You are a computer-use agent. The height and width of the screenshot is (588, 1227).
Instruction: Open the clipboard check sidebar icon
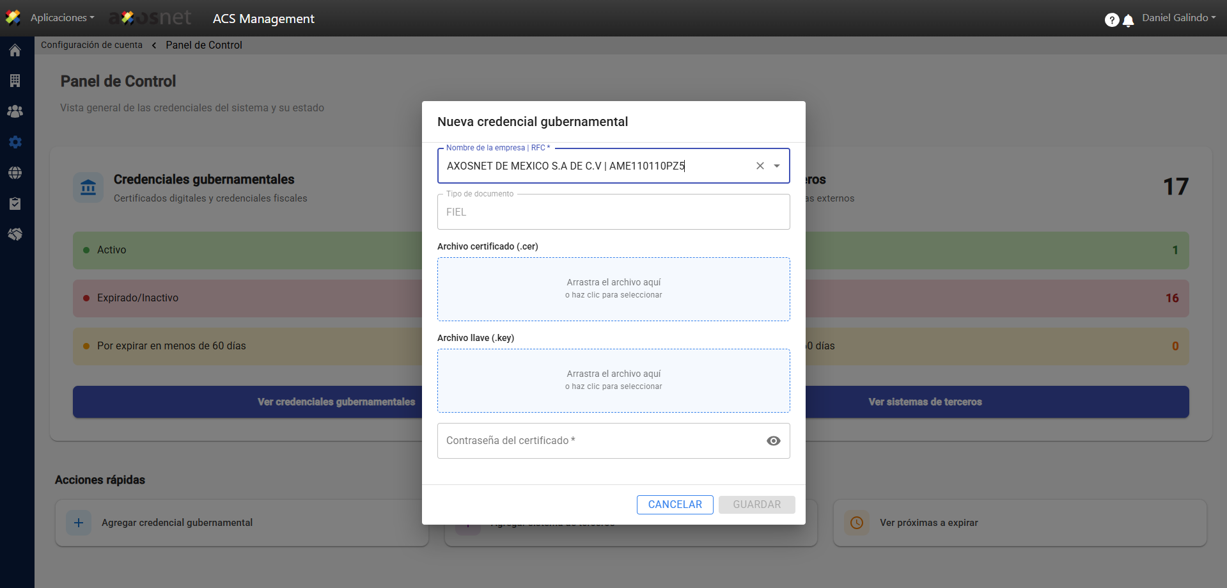(x=15, y=203)
